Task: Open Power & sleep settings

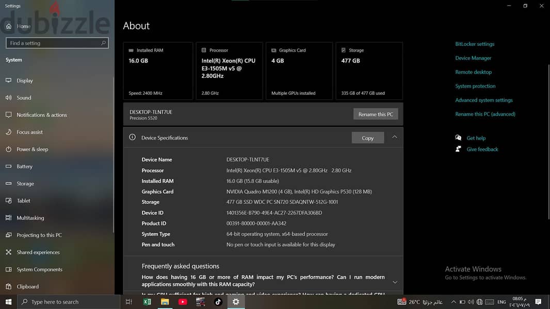Action: click(33, 149)
